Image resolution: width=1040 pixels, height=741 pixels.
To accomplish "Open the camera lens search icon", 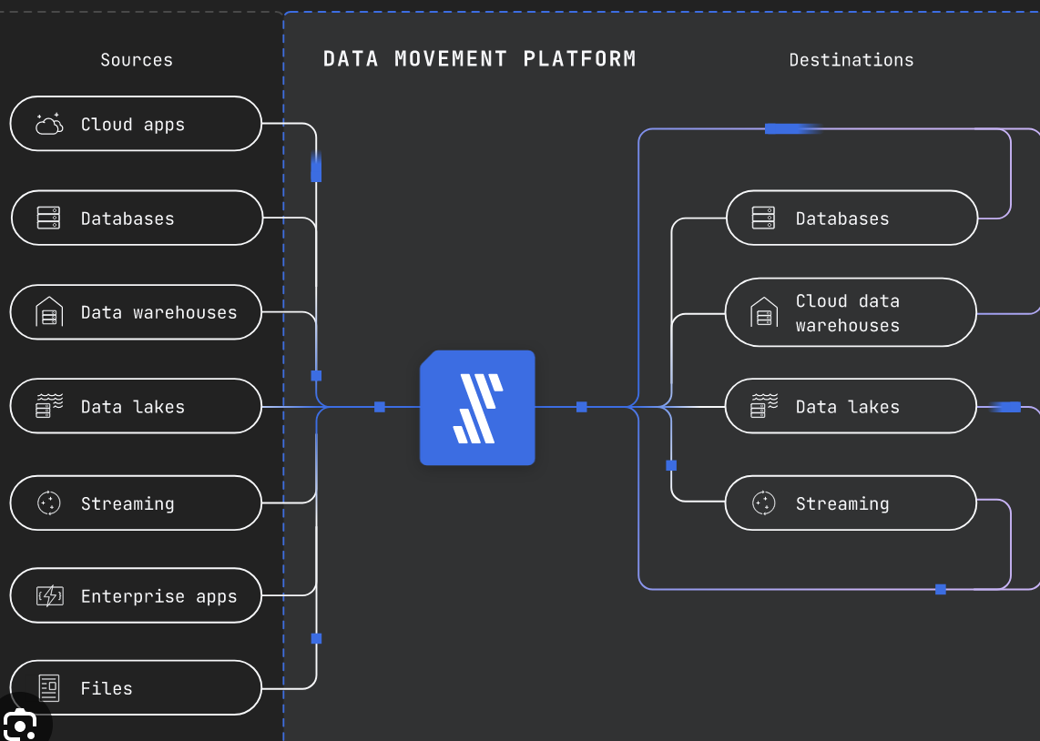I will tap(20, 725).
